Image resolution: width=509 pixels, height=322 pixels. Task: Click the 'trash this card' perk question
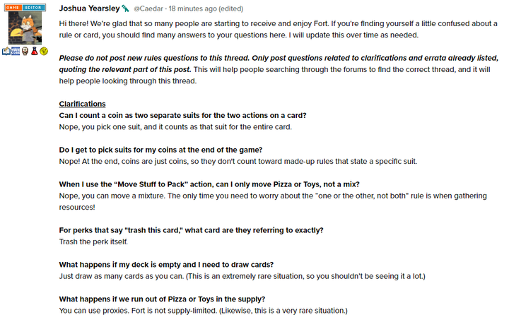click(190, 229)
